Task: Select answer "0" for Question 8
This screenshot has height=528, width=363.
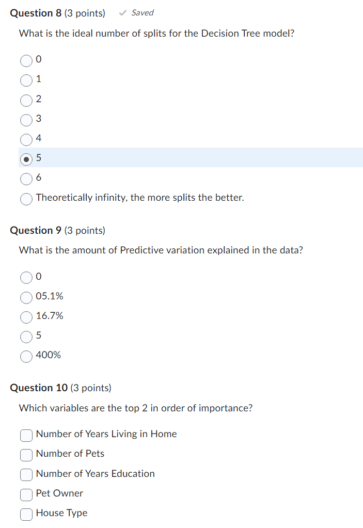Action: point(26,60)
